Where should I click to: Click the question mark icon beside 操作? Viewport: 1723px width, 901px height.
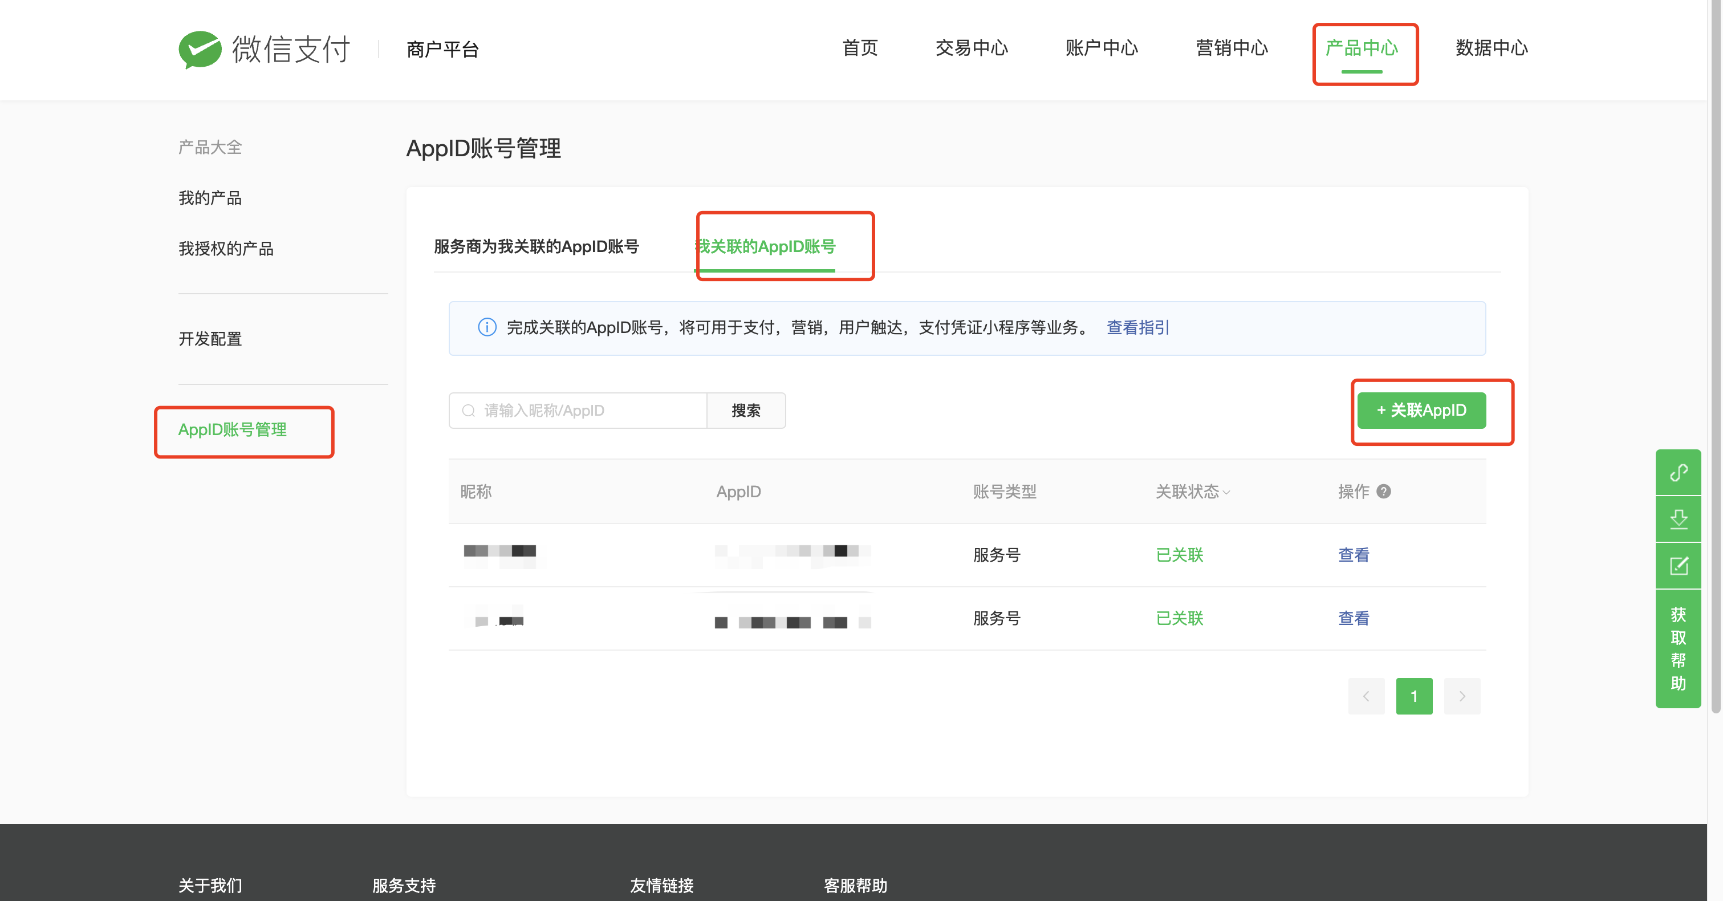click(x=1384, y=491)
